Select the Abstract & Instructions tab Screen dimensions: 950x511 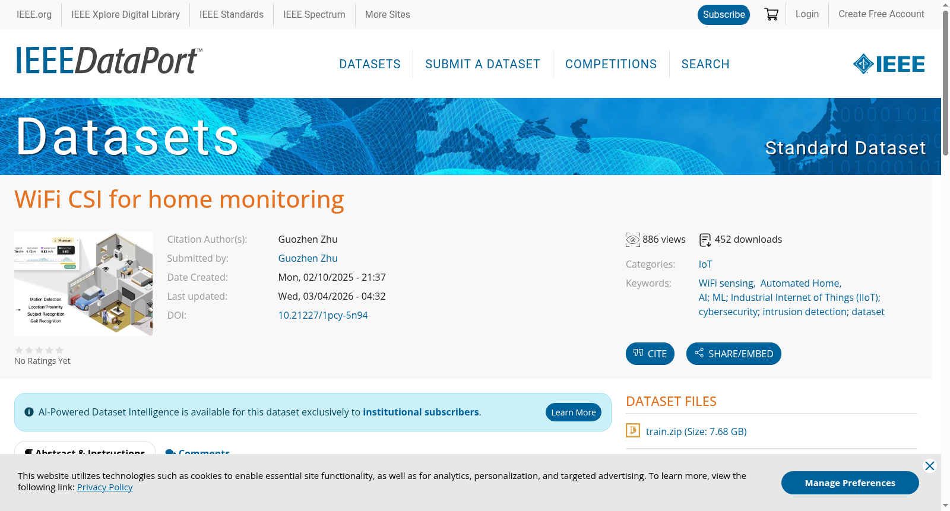[x=85, y=449]
